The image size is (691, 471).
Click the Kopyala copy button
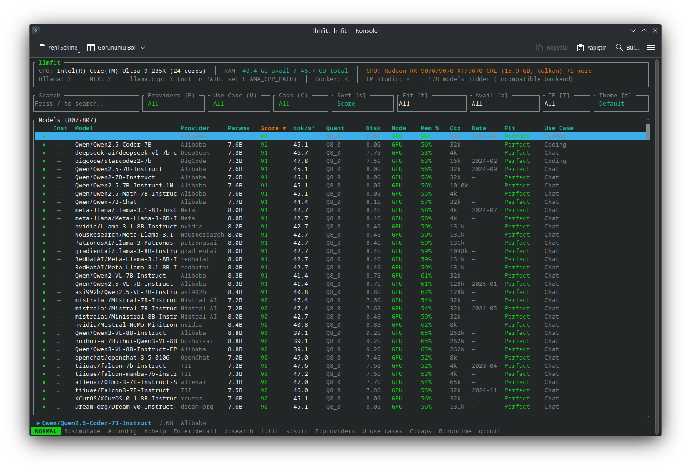coord(551,47)
